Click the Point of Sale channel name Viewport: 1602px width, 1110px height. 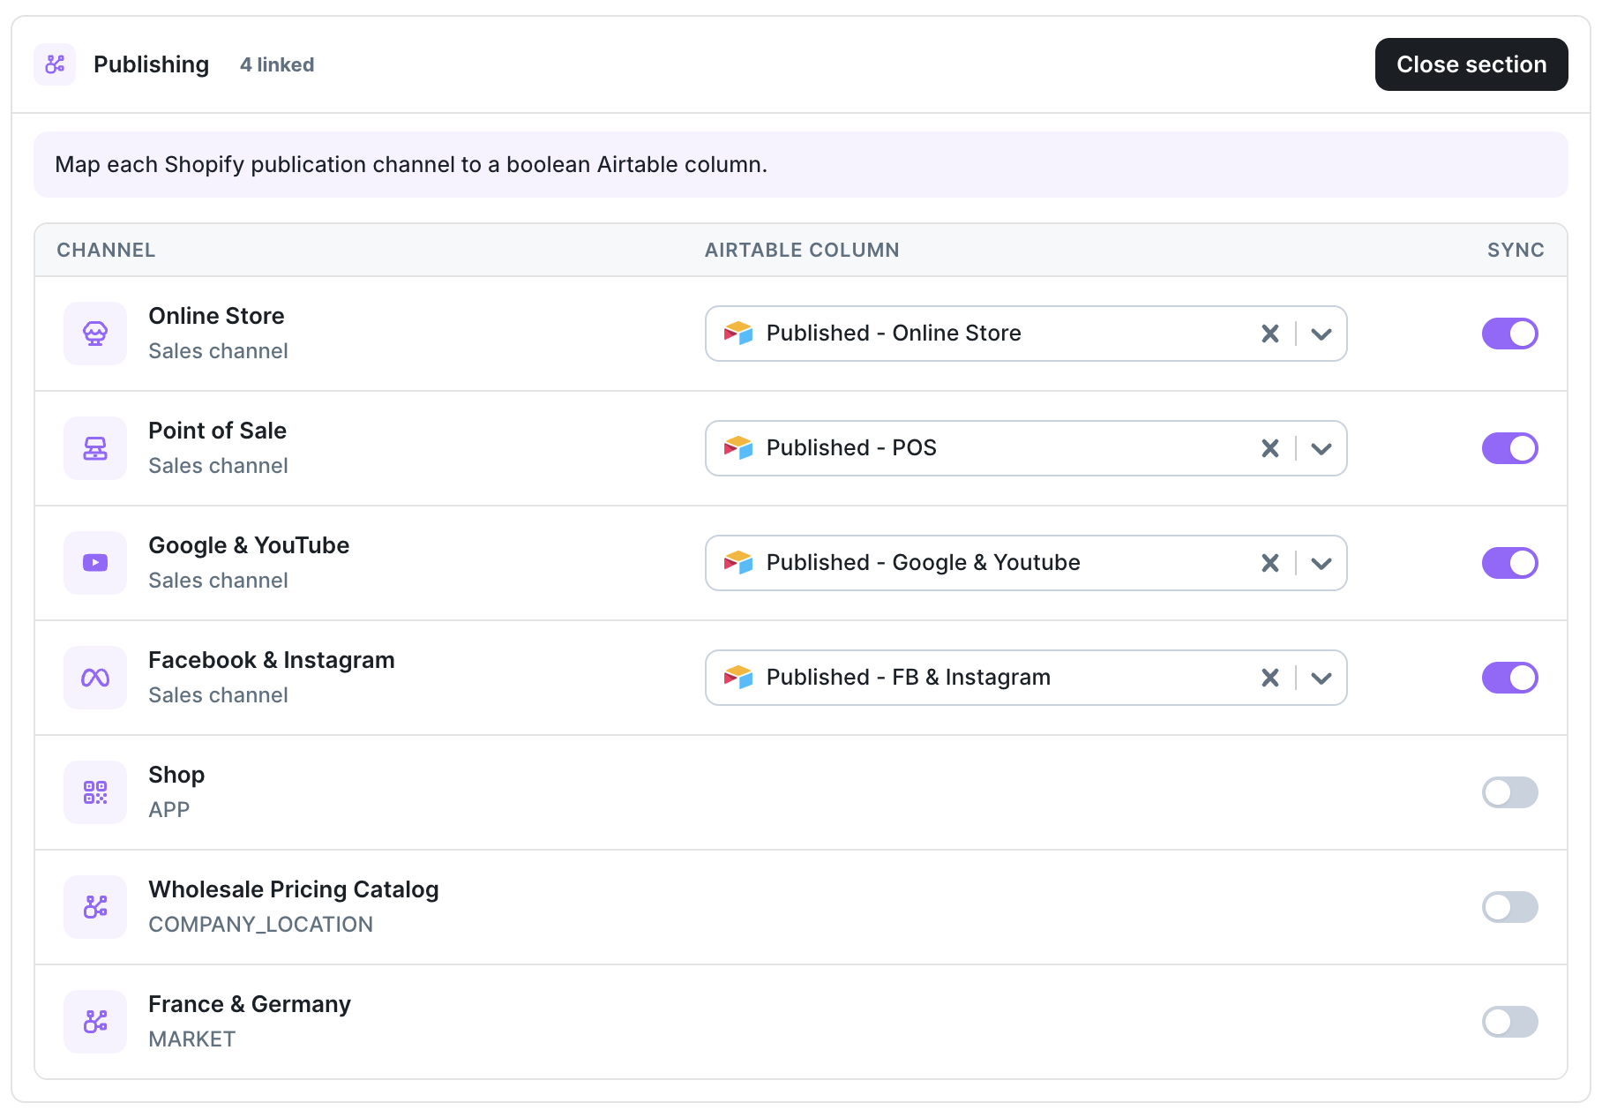pos(217,431)
